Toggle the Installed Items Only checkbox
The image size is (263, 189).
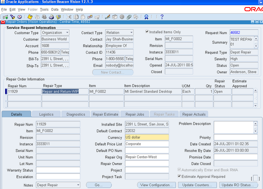point(147,31)
